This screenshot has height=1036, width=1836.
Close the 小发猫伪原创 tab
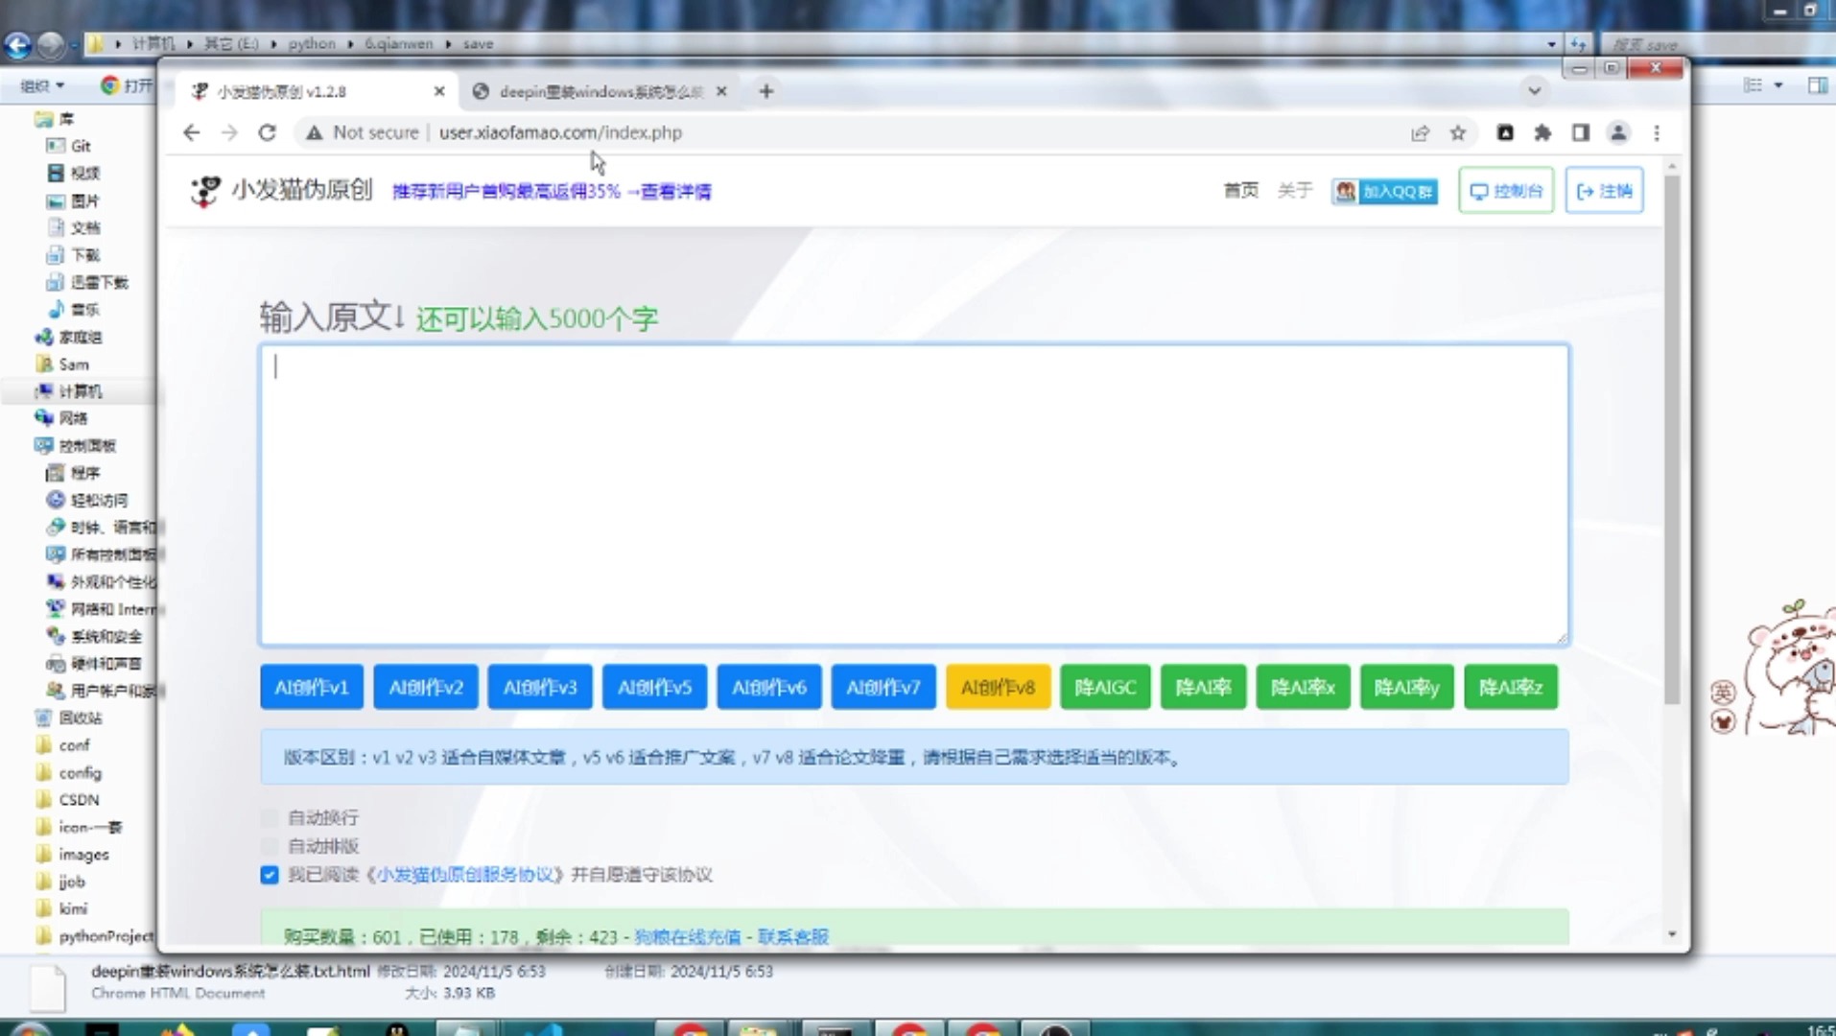(x=439, y=91)
